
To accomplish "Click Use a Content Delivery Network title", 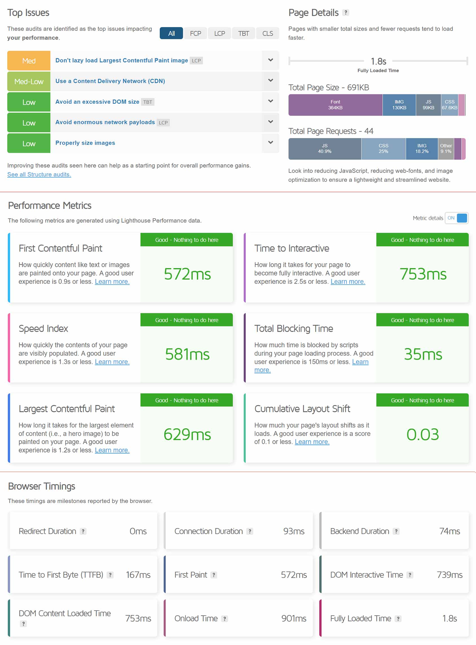I will click(x=110, y=81).
